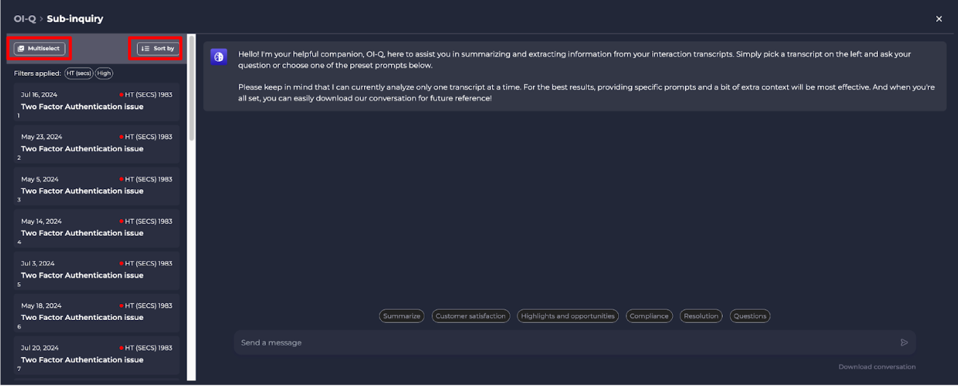Open the Sort by dropdown
Viewport: 958px width, 387px height.
(157, 49)
